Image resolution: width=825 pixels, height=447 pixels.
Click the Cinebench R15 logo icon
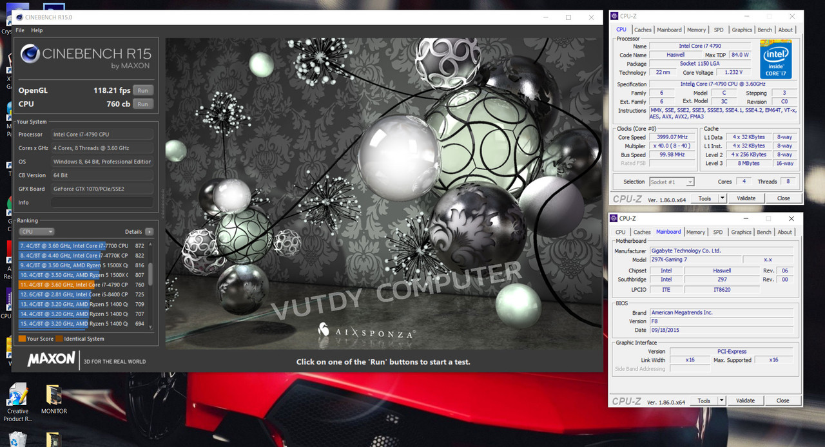click(x=30, y=54)
